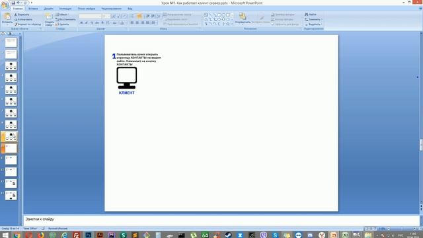This screenshot has width=423, height=238.
Task: Switch to Insert (Вставка) ribbon tab
Action: 33,9
